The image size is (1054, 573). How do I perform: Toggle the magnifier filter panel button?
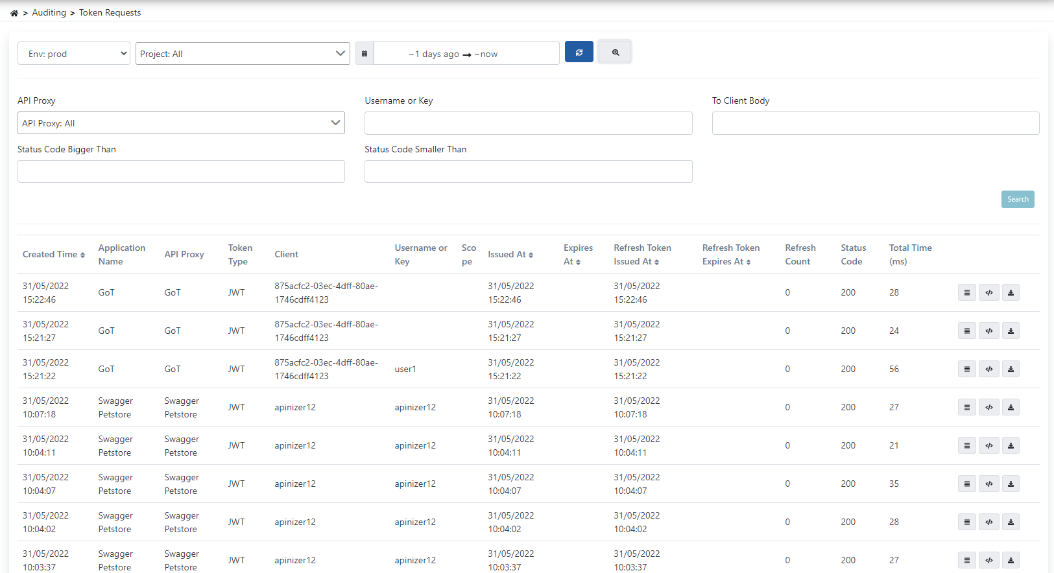tap(615, 52)
